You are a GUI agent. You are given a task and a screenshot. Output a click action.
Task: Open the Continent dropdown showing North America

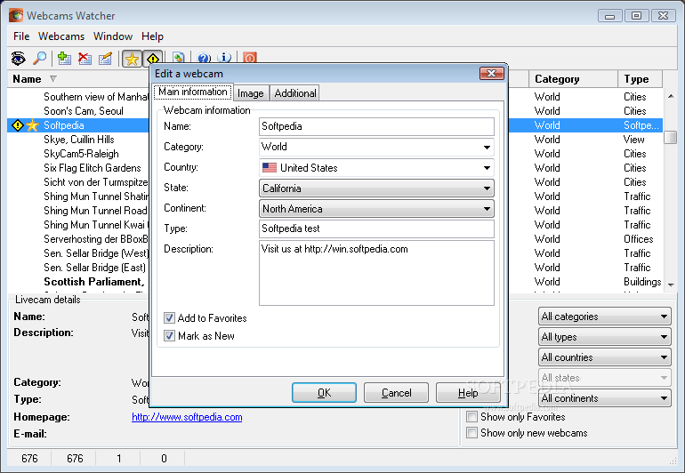point(376,209)
